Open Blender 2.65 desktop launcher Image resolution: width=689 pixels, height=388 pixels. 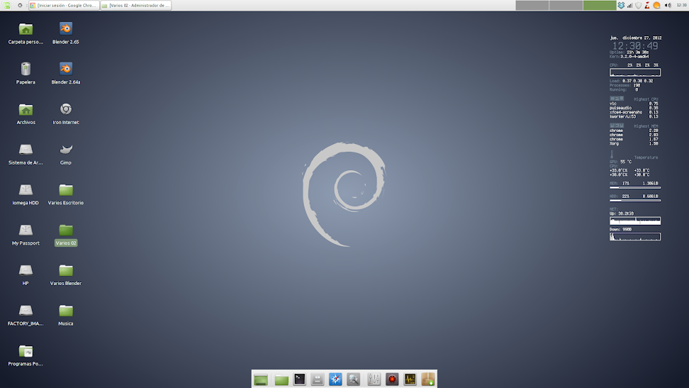66,28
